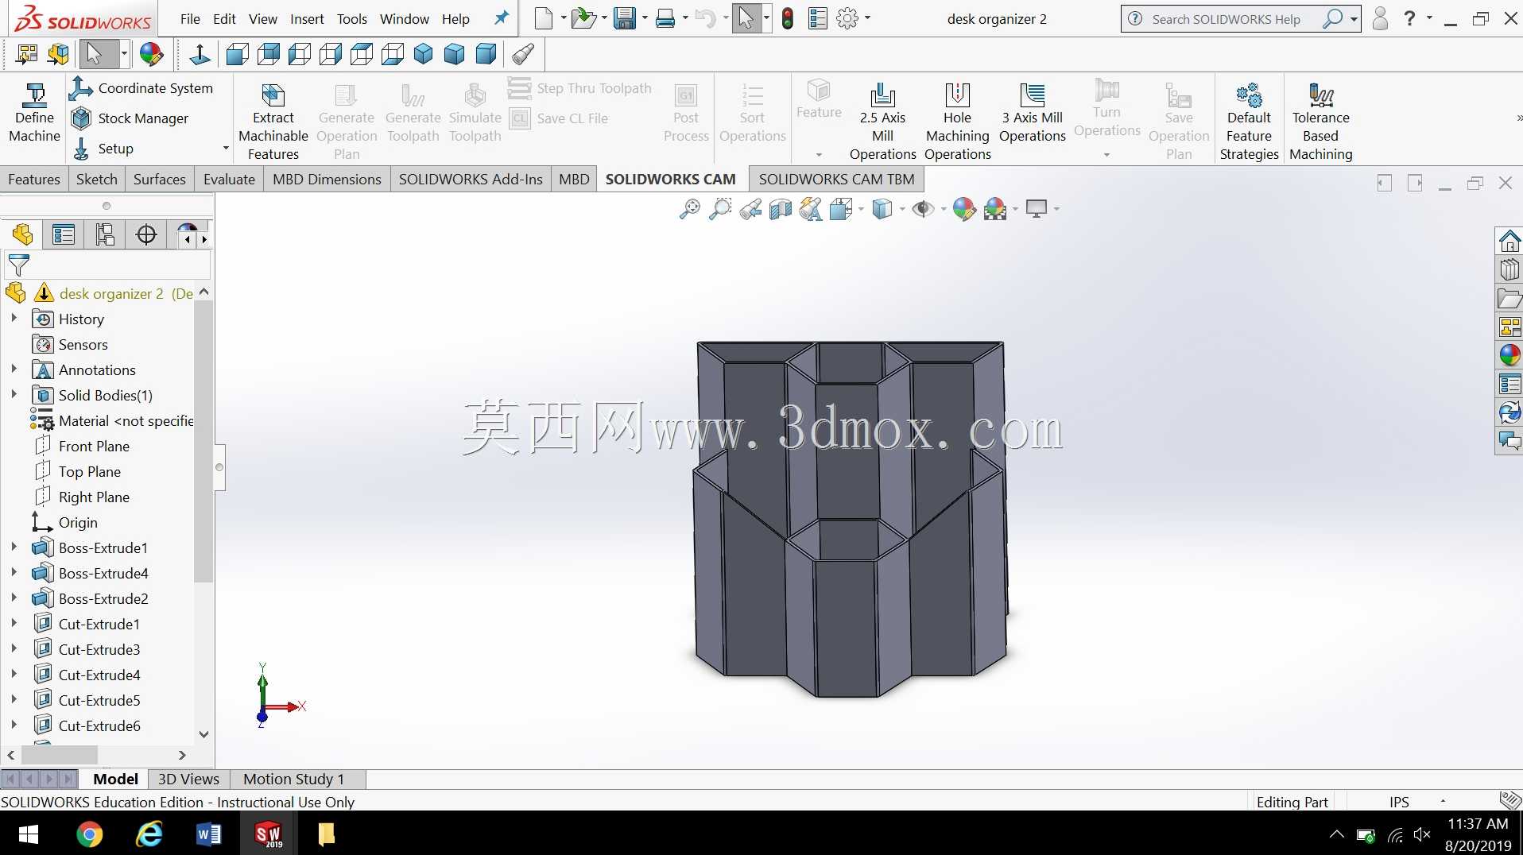The height and width of the screenshot is (855, 1523).
Task: Click the Zoom to Area icon
Action: (x=719, y=209)
